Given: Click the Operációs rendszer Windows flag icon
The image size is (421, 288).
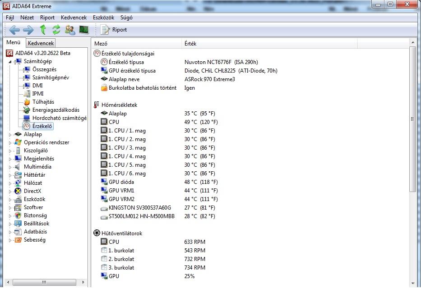Looking at the screenshot, I should pos(18,142).
